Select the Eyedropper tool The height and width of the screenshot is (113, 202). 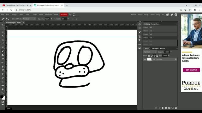(x=3, y=44)
